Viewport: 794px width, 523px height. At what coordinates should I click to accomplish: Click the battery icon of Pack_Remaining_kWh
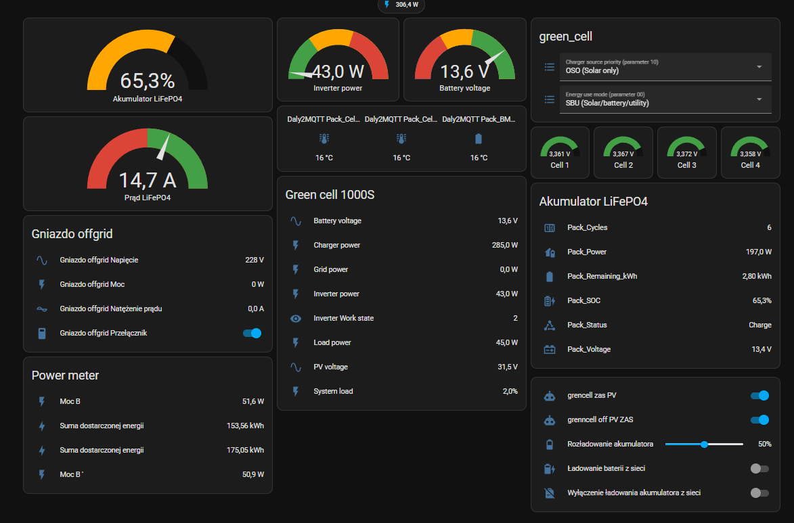coord(550,277)
